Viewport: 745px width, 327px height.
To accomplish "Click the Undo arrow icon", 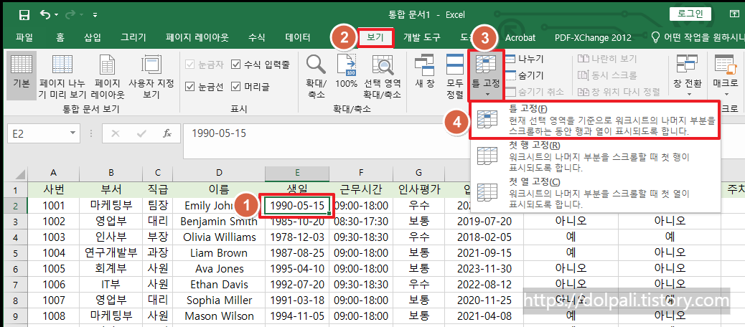I will coord(46,15).
